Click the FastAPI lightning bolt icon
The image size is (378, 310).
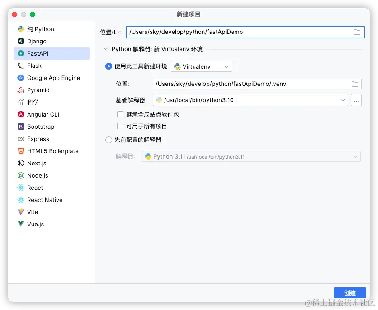coord(21,53)
